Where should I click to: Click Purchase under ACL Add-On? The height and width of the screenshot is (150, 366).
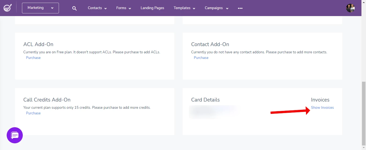pyautogui.click(x=33, y=58)
